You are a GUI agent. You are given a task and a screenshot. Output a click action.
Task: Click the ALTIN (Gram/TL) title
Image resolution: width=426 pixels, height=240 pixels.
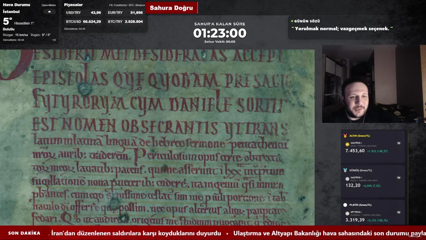tap(359, 136)
